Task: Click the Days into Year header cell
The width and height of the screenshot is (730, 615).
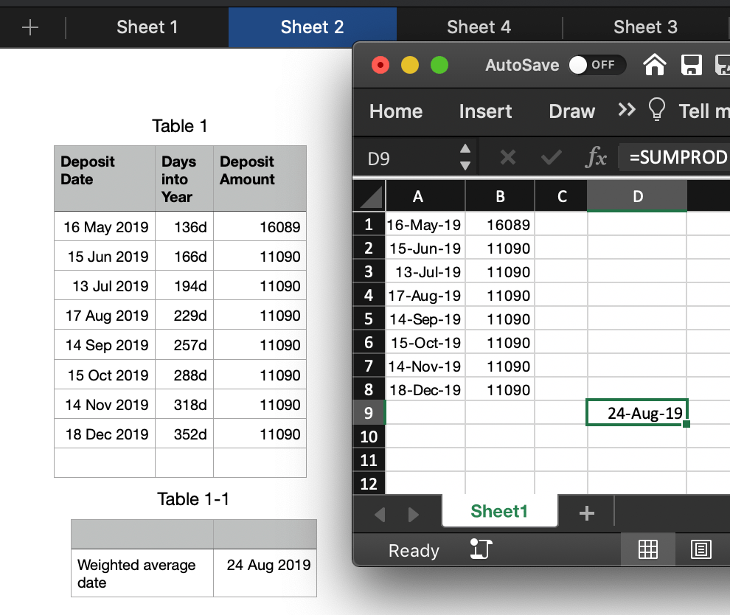Action: pyautogui.click(x=184, y=178)
